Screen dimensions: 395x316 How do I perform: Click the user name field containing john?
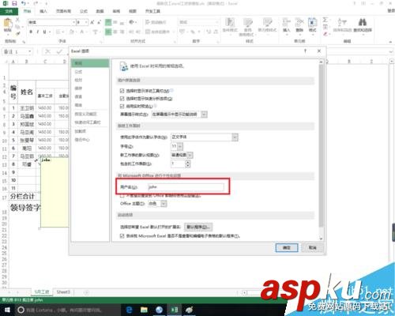[186, 186]
